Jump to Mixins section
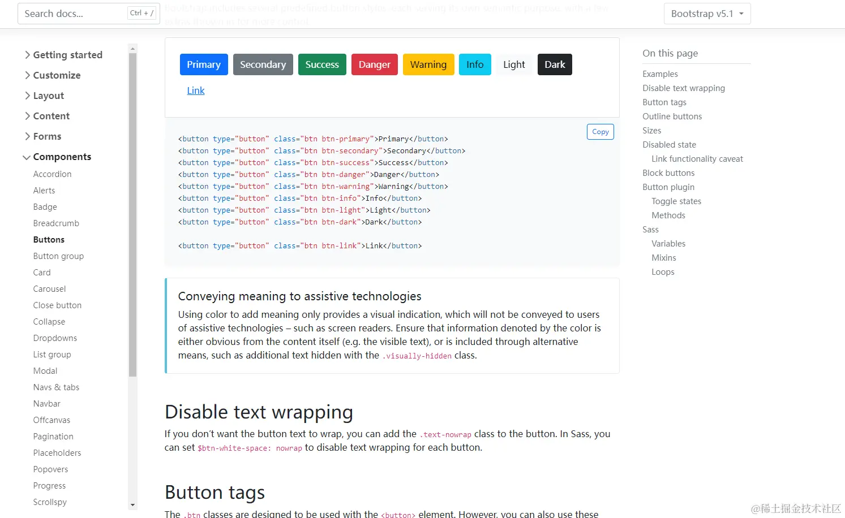 pyautogui.click(x=664, y=258)
